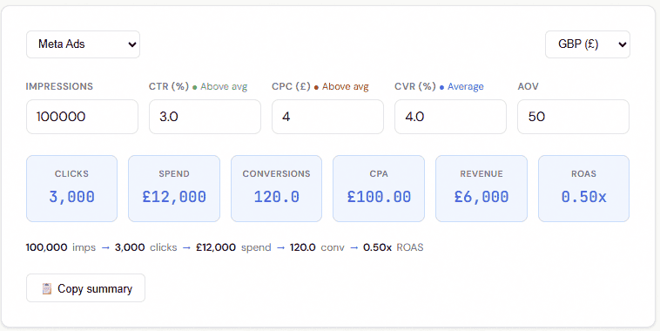Viewport: 660px width, 331px height.
Task: Click '3,000 clicks' in the funnel summary
Action: point(145,247)
